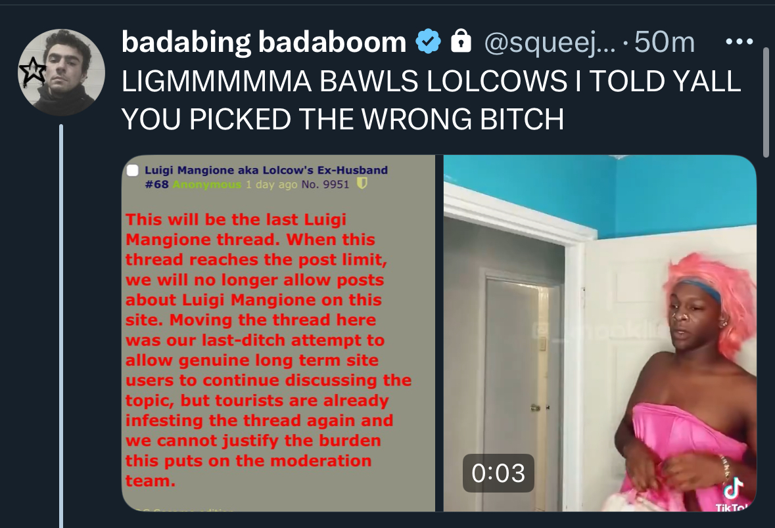Click the blue verified badge
The width and height of the screenshot is (775, 528).
point(428,41)
